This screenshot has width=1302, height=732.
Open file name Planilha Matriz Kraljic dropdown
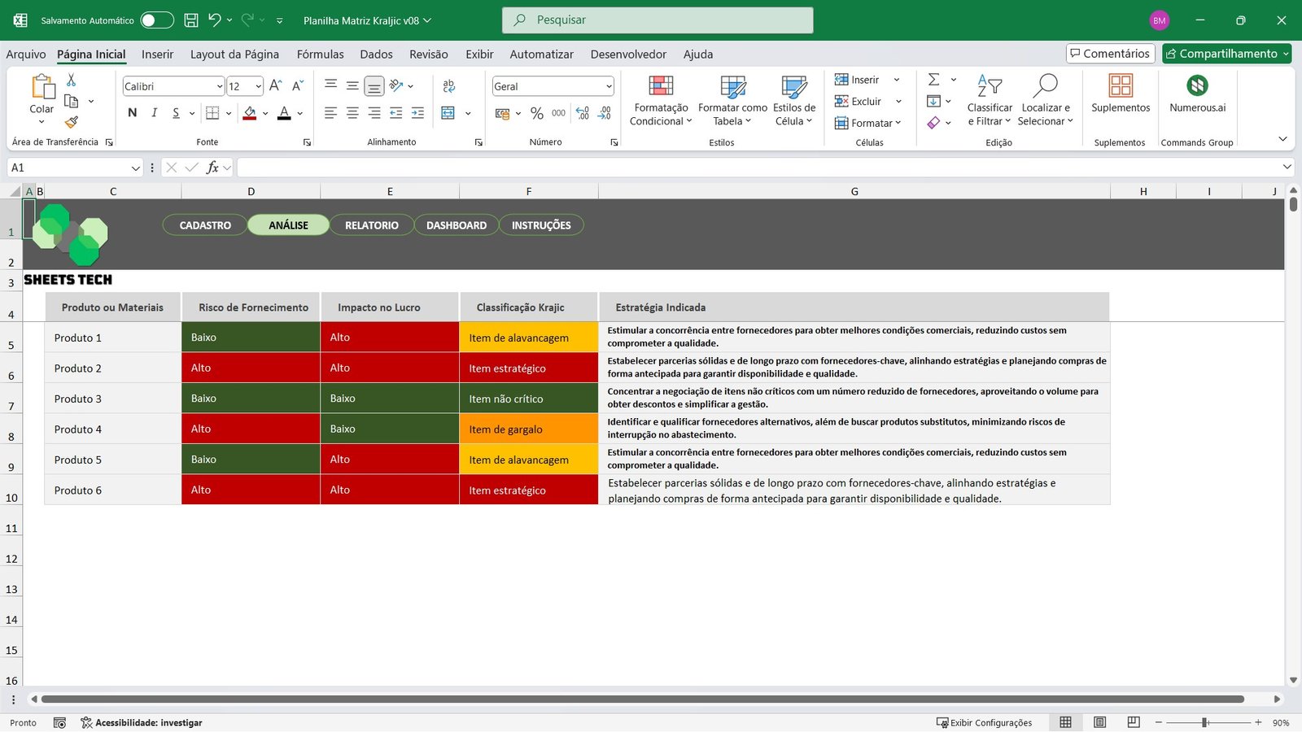coord(367,20)
